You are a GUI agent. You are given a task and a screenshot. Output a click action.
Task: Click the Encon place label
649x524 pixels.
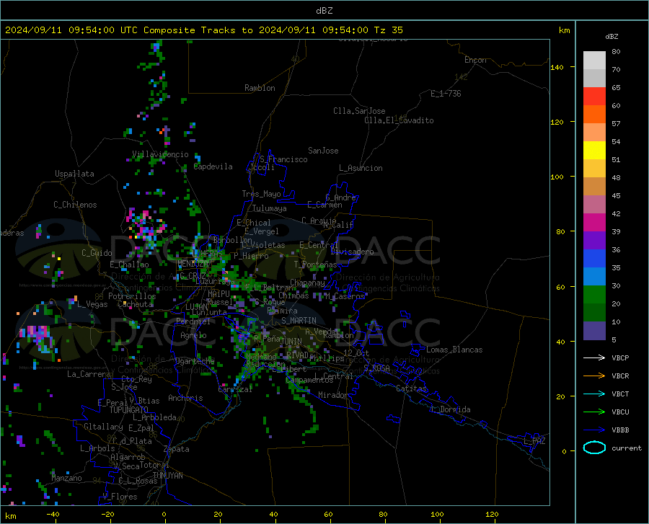pos(475,60)
